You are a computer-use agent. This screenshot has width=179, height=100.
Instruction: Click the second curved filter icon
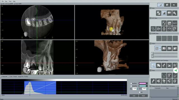coord(169,49)
